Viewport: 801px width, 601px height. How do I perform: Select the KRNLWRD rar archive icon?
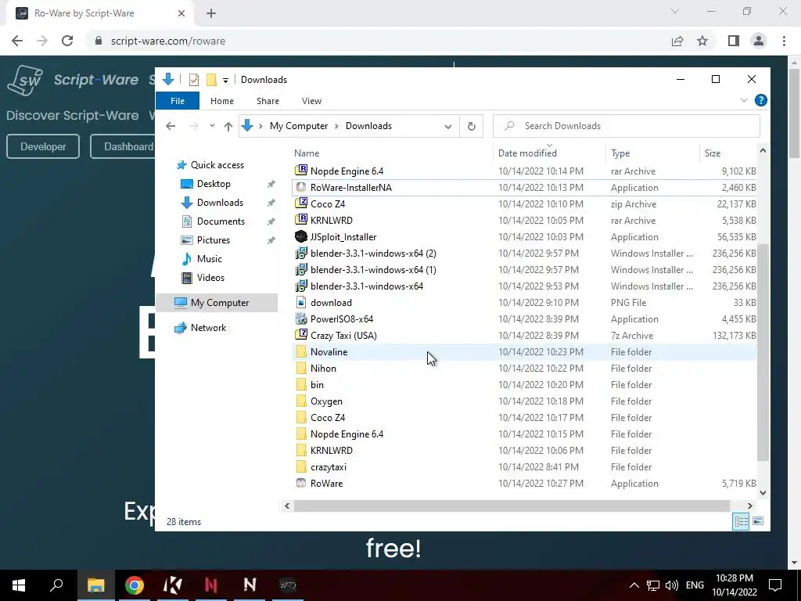click(301, 220)
